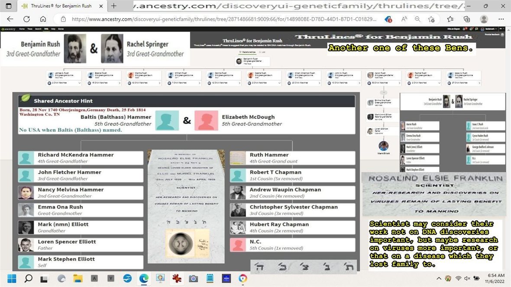This screenshot has height=287, width=511.
Task: Open the DNA menu in Ancestry header
Action: tap(46, 29)
